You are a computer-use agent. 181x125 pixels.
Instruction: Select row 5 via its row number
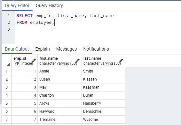pos(6,103)
